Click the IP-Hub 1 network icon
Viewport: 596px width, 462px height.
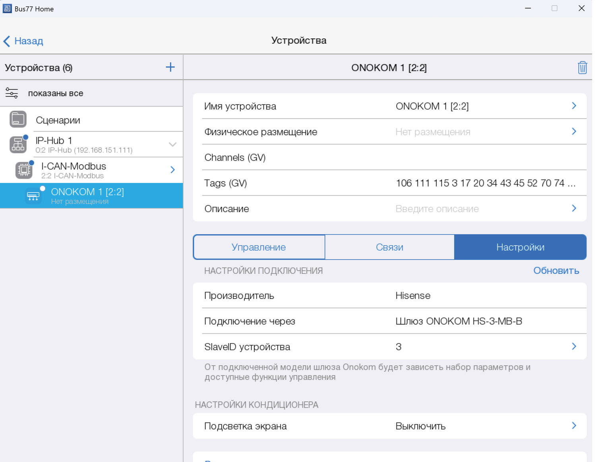pyautogui.click(x=18, y=144)
